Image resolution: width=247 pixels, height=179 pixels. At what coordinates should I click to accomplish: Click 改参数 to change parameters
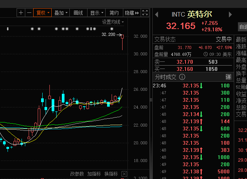point(77,174)
